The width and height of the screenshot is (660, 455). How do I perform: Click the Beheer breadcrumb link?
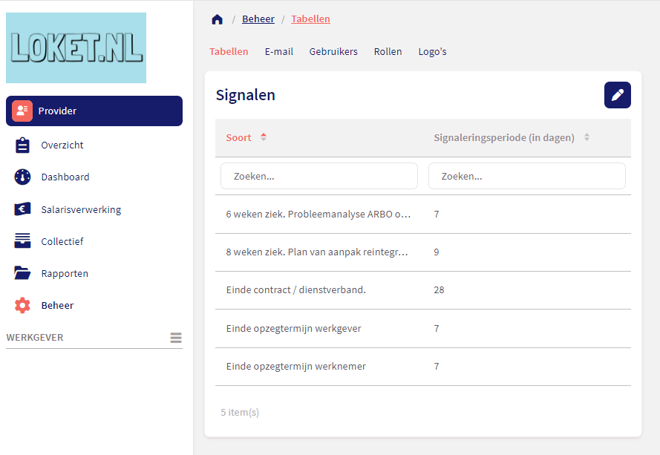click(x=258, y=19)
